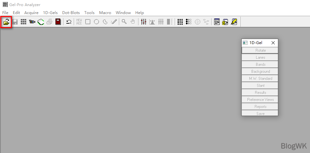Click the intensity profile peaks icon
The width and height of the screenshot is (310, 153).
152,22
